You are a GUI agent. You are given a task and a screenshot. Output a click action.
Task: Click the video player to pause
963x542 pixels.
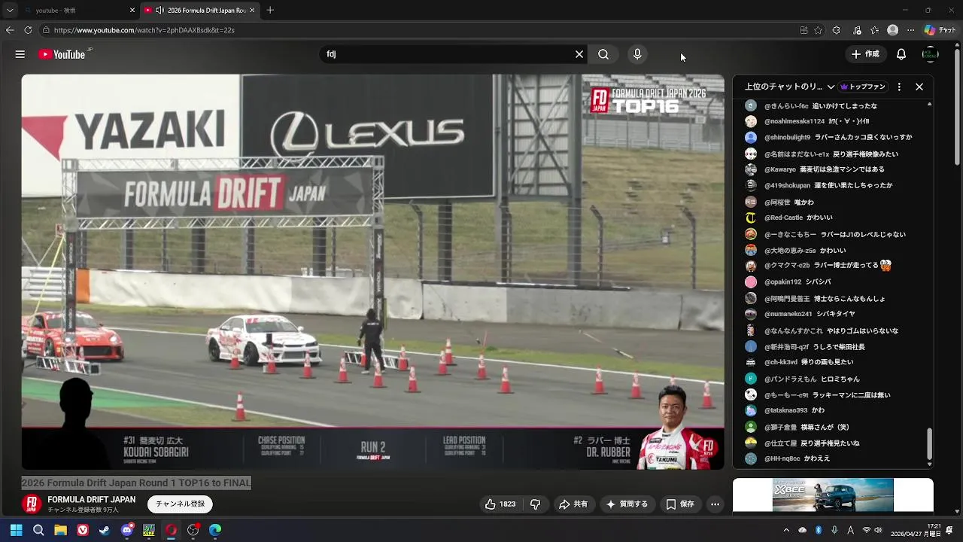372,271
